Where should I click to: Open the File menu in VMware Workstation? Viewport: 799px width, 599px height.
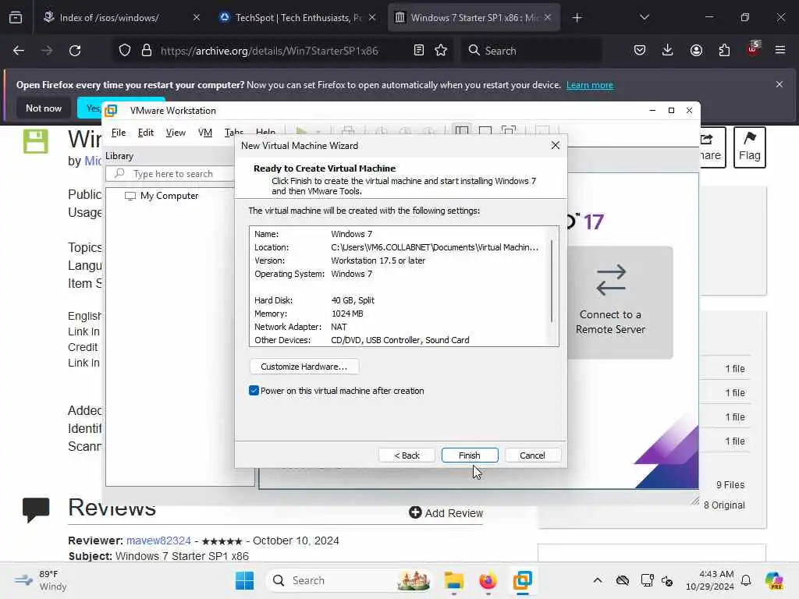point(119,133)
